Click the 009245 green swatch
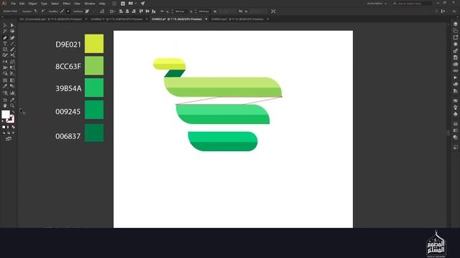The image size is (460, 258). [94, 110]
